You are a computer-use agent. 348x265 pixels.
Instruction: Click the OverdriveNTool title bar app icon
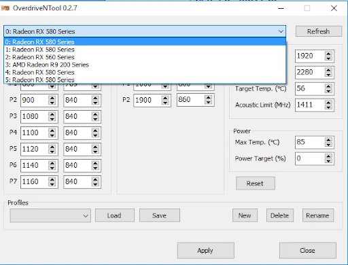click(5, 8)
